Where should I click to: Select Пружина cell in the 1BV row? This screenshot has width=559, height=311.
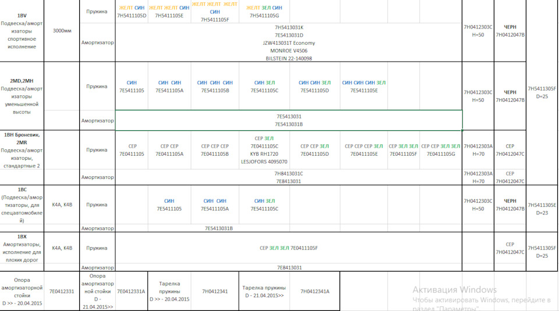[97, 12]
